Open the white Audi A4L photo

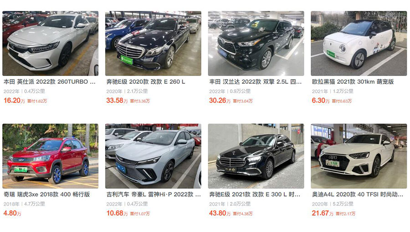(x=359, y=156)
